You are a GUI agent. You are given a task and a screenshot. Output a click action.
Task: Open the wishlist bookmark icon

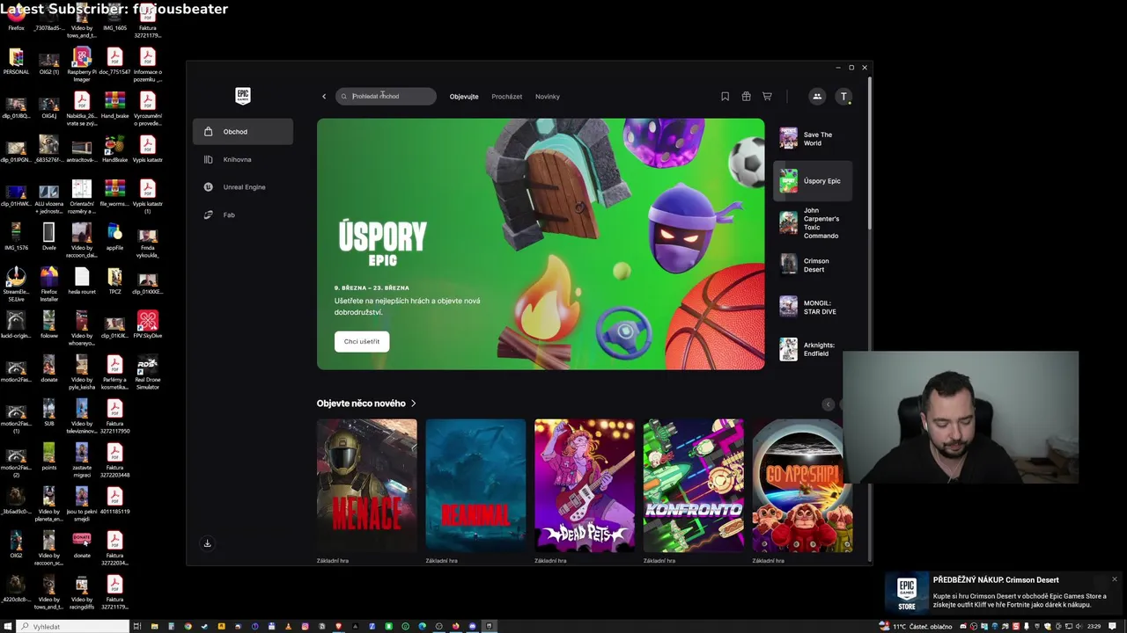(x=725, y=97)
